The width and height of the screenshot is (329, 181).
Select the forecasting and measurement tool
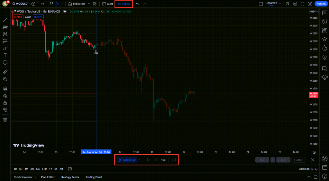(x=5, y=41)
